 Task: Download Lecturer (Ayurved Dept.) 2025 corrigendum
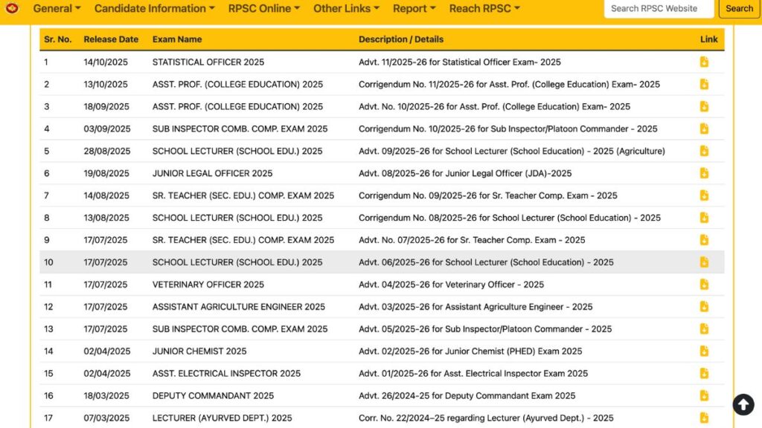(x=704, y=418)
